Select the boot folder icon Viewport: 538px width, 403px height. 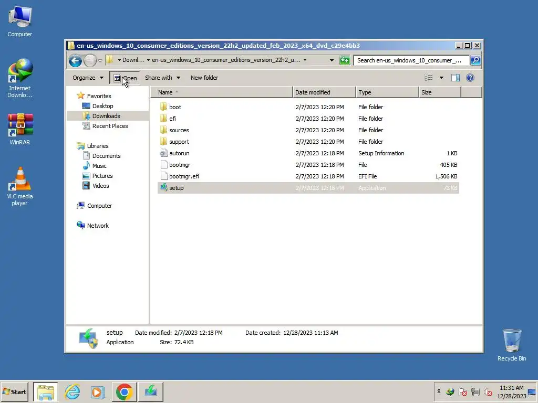164,107
